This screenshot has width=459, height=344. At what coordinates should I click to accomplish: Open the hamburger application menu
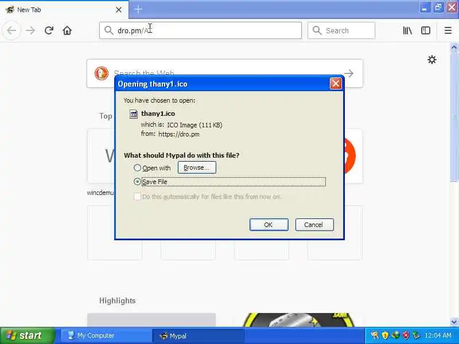448,30
